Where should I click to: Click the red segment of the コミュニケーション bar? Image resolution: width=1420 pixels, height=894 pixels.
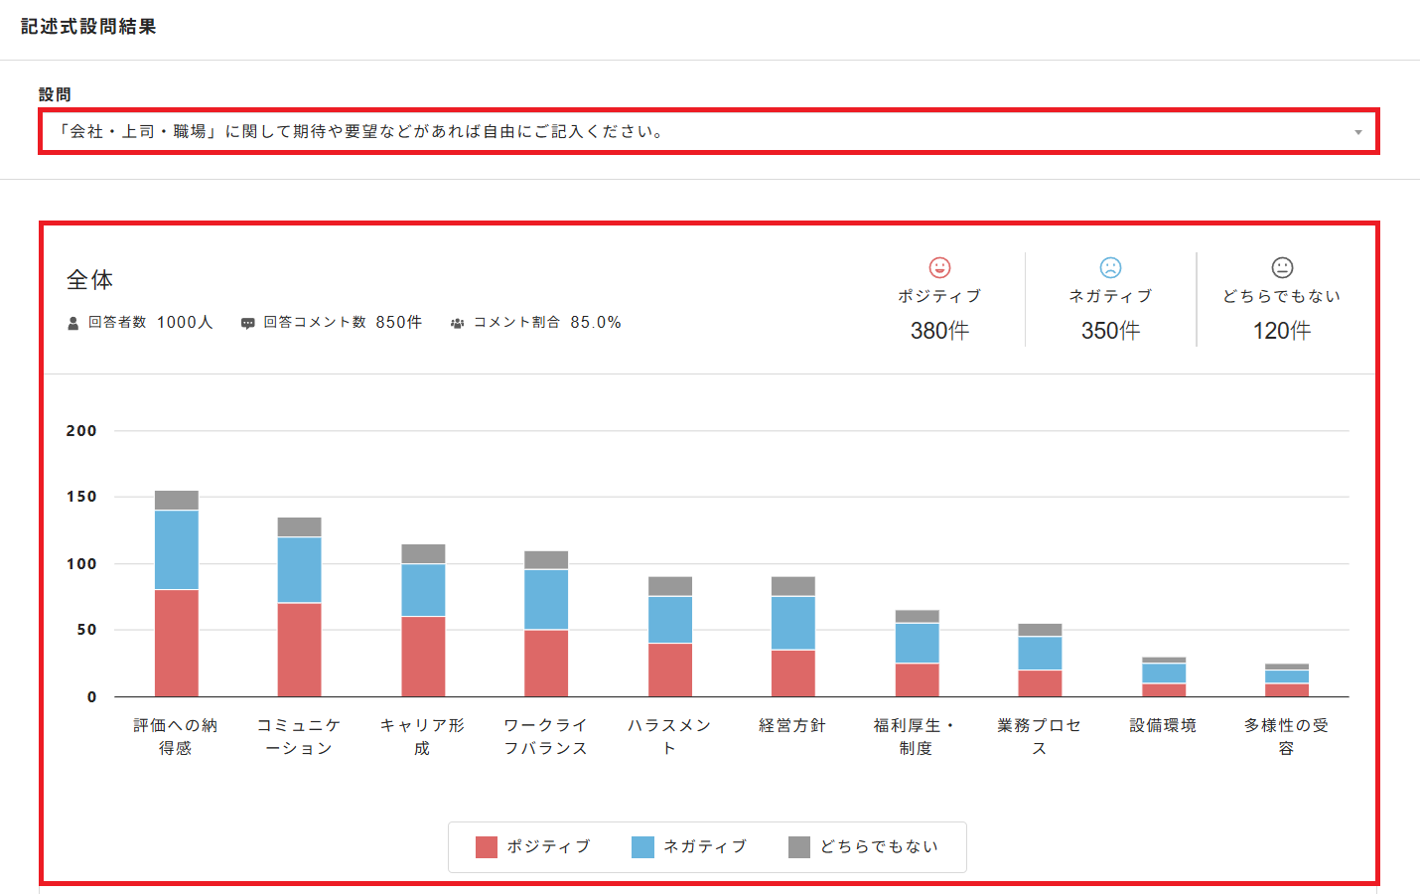click(x=300, y=650)
